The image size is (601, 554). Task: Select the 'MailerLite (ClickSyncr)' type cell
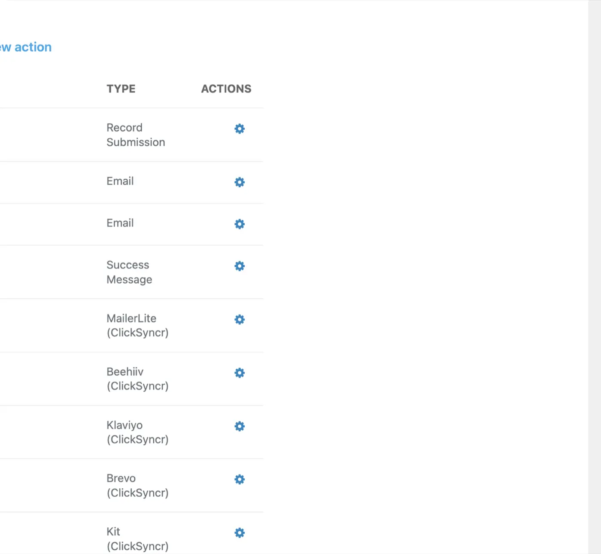[x=137, y=325]
